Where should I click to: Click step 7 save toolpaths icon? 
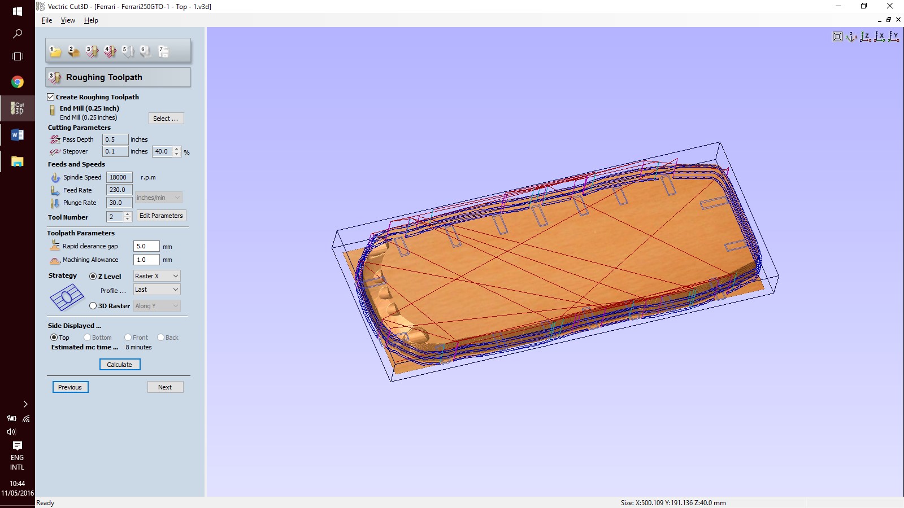click(x=164, y=51)
